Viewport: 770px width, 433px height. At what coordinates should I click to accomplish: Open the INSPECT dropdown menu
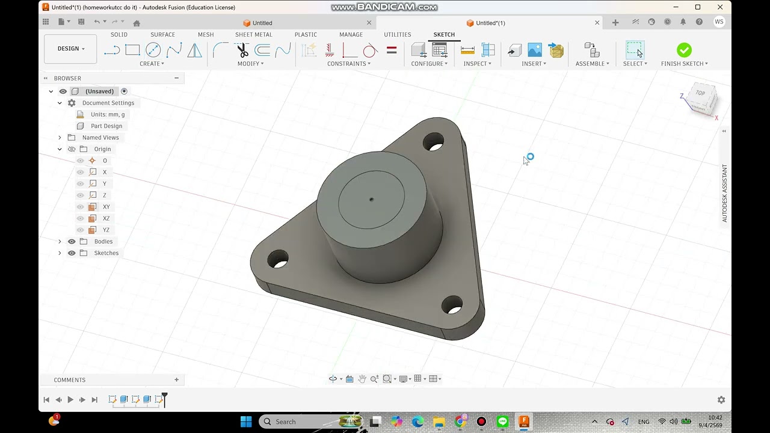(x=478, y=64)
